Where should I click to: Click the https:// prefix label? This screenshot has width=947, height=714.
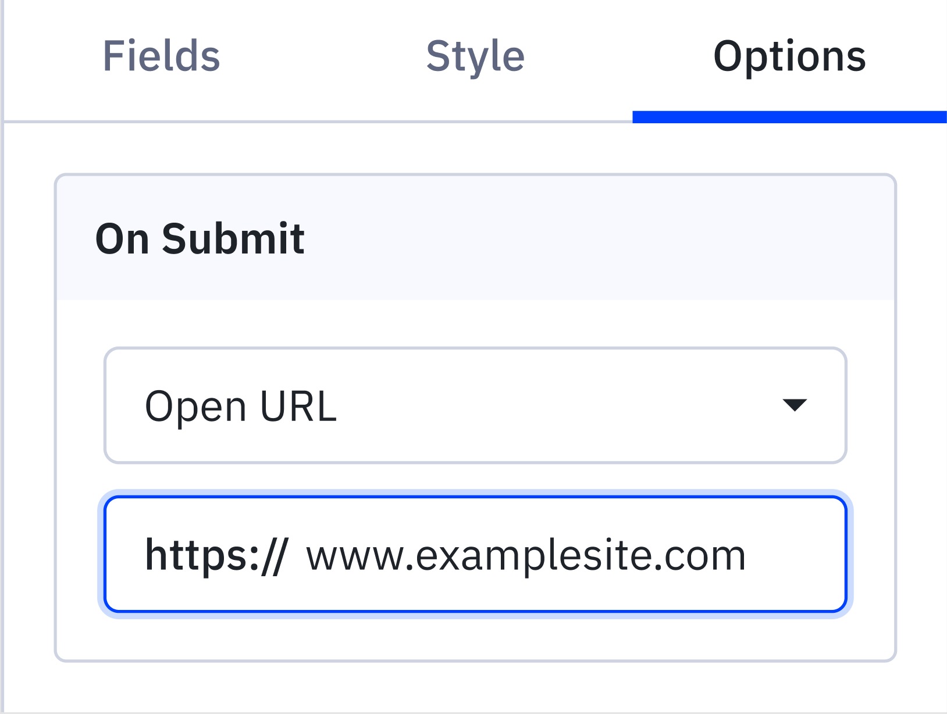coord(216,555)
